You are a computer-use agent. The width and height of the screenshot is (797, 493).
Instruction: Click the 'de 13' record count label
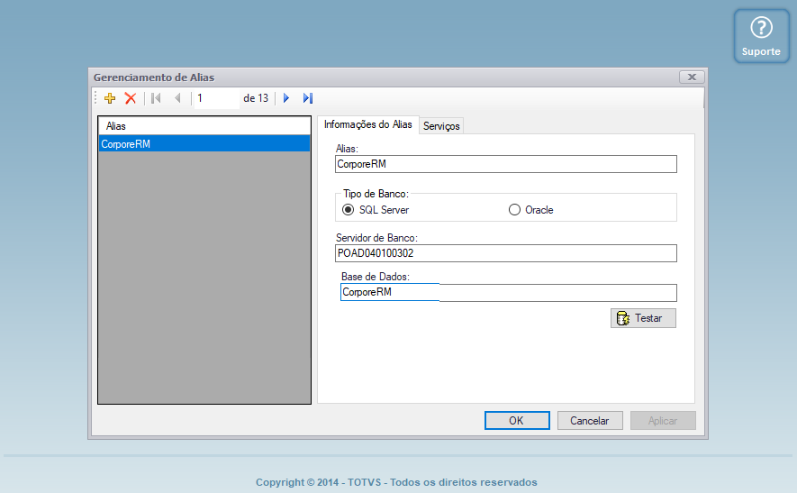(x=256, y=98)
